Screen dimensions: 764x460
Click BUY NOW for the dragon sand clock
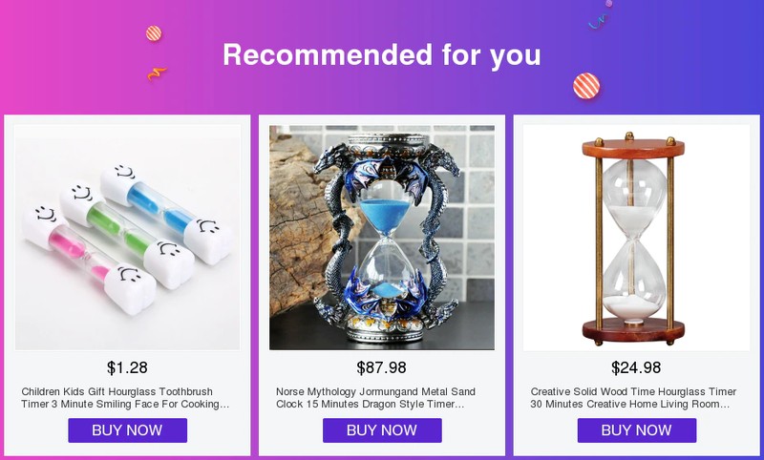pos(382,430)
